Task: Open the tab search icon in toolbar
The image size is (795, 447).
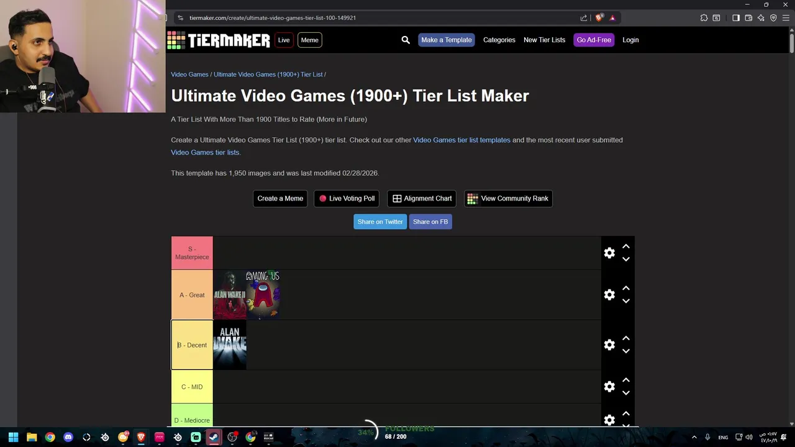Action: tap(716, 18)
